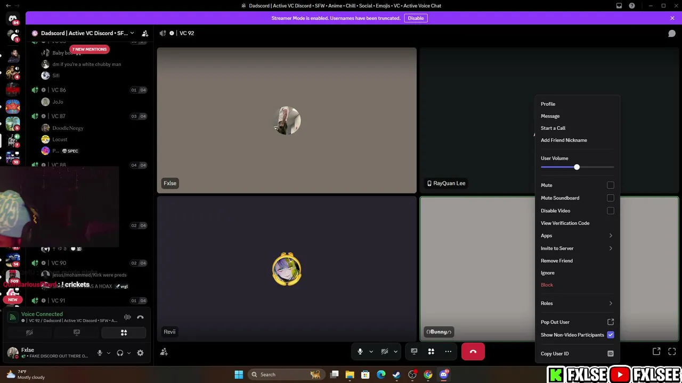Copy User ID from the menu
The image size is (682, 383).
tap(577, 354)
